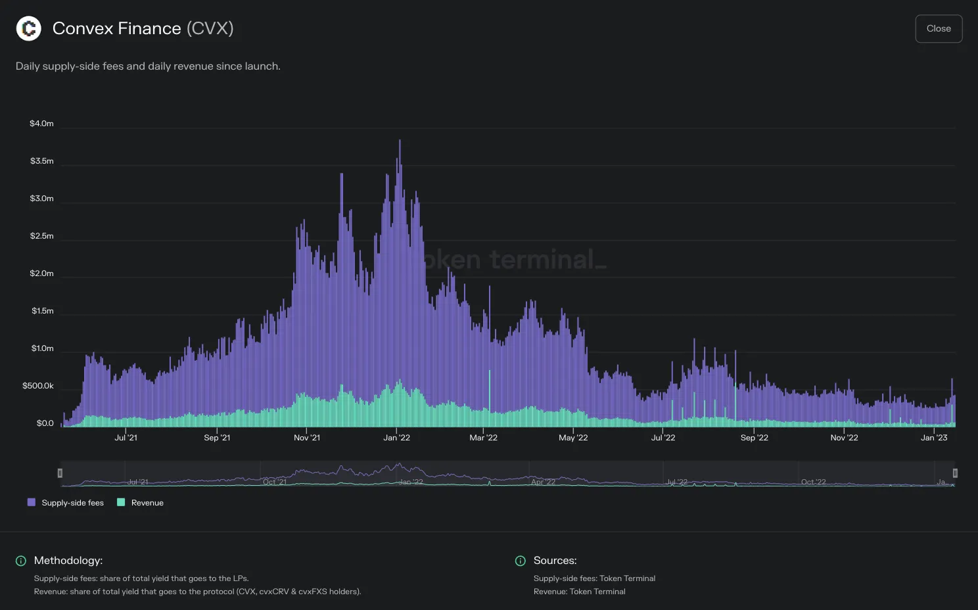Screen dimensions: 978x610
Task: Click the Convex Finance (CVX) title
Action: [x=143, y=28]
